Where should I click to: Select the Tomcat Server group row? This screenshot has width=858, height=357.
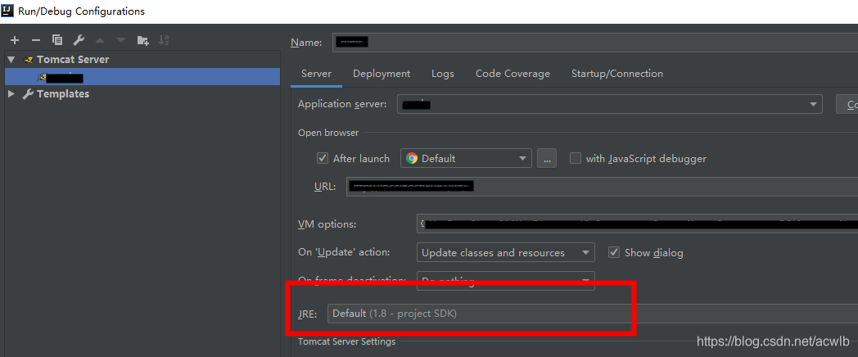(142, 59)
